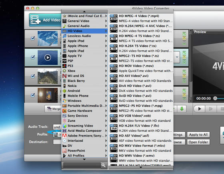
Task: Click the General Audio music note icon
Action: click(64, 26)
